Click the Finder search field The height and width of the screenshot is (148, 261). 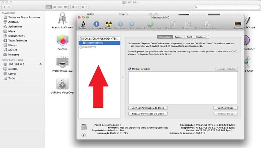point(227,7)
